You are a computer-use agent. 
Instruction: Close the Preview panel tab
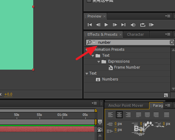(x=104, y=16)
